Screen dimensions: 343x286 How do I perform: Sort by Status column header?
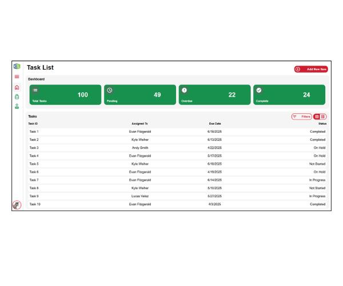coord(322,124)
